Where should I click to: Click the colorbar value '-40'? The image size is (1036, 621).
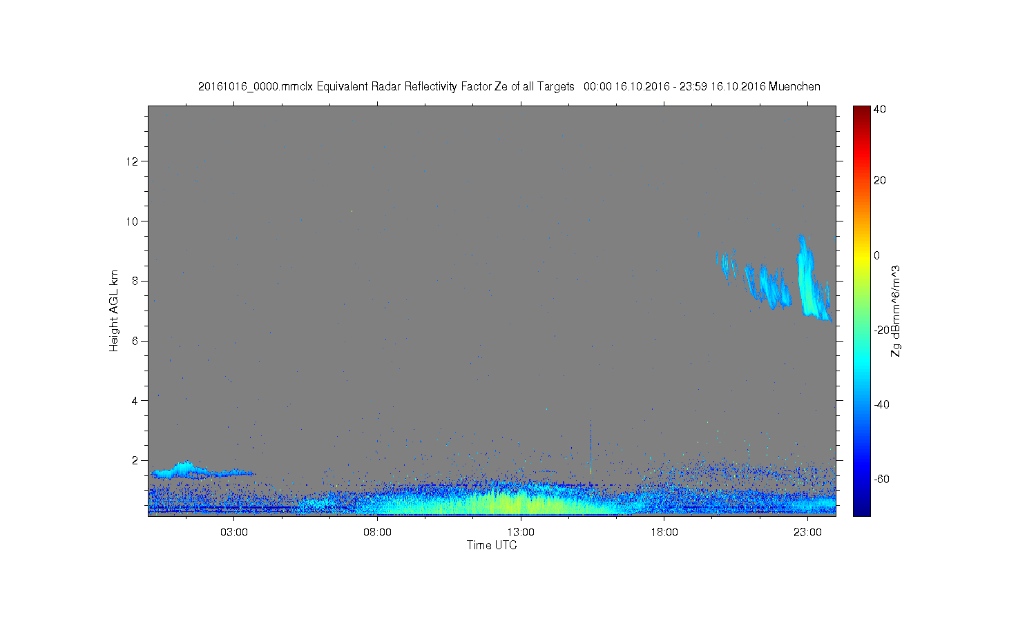coord(881,404)
